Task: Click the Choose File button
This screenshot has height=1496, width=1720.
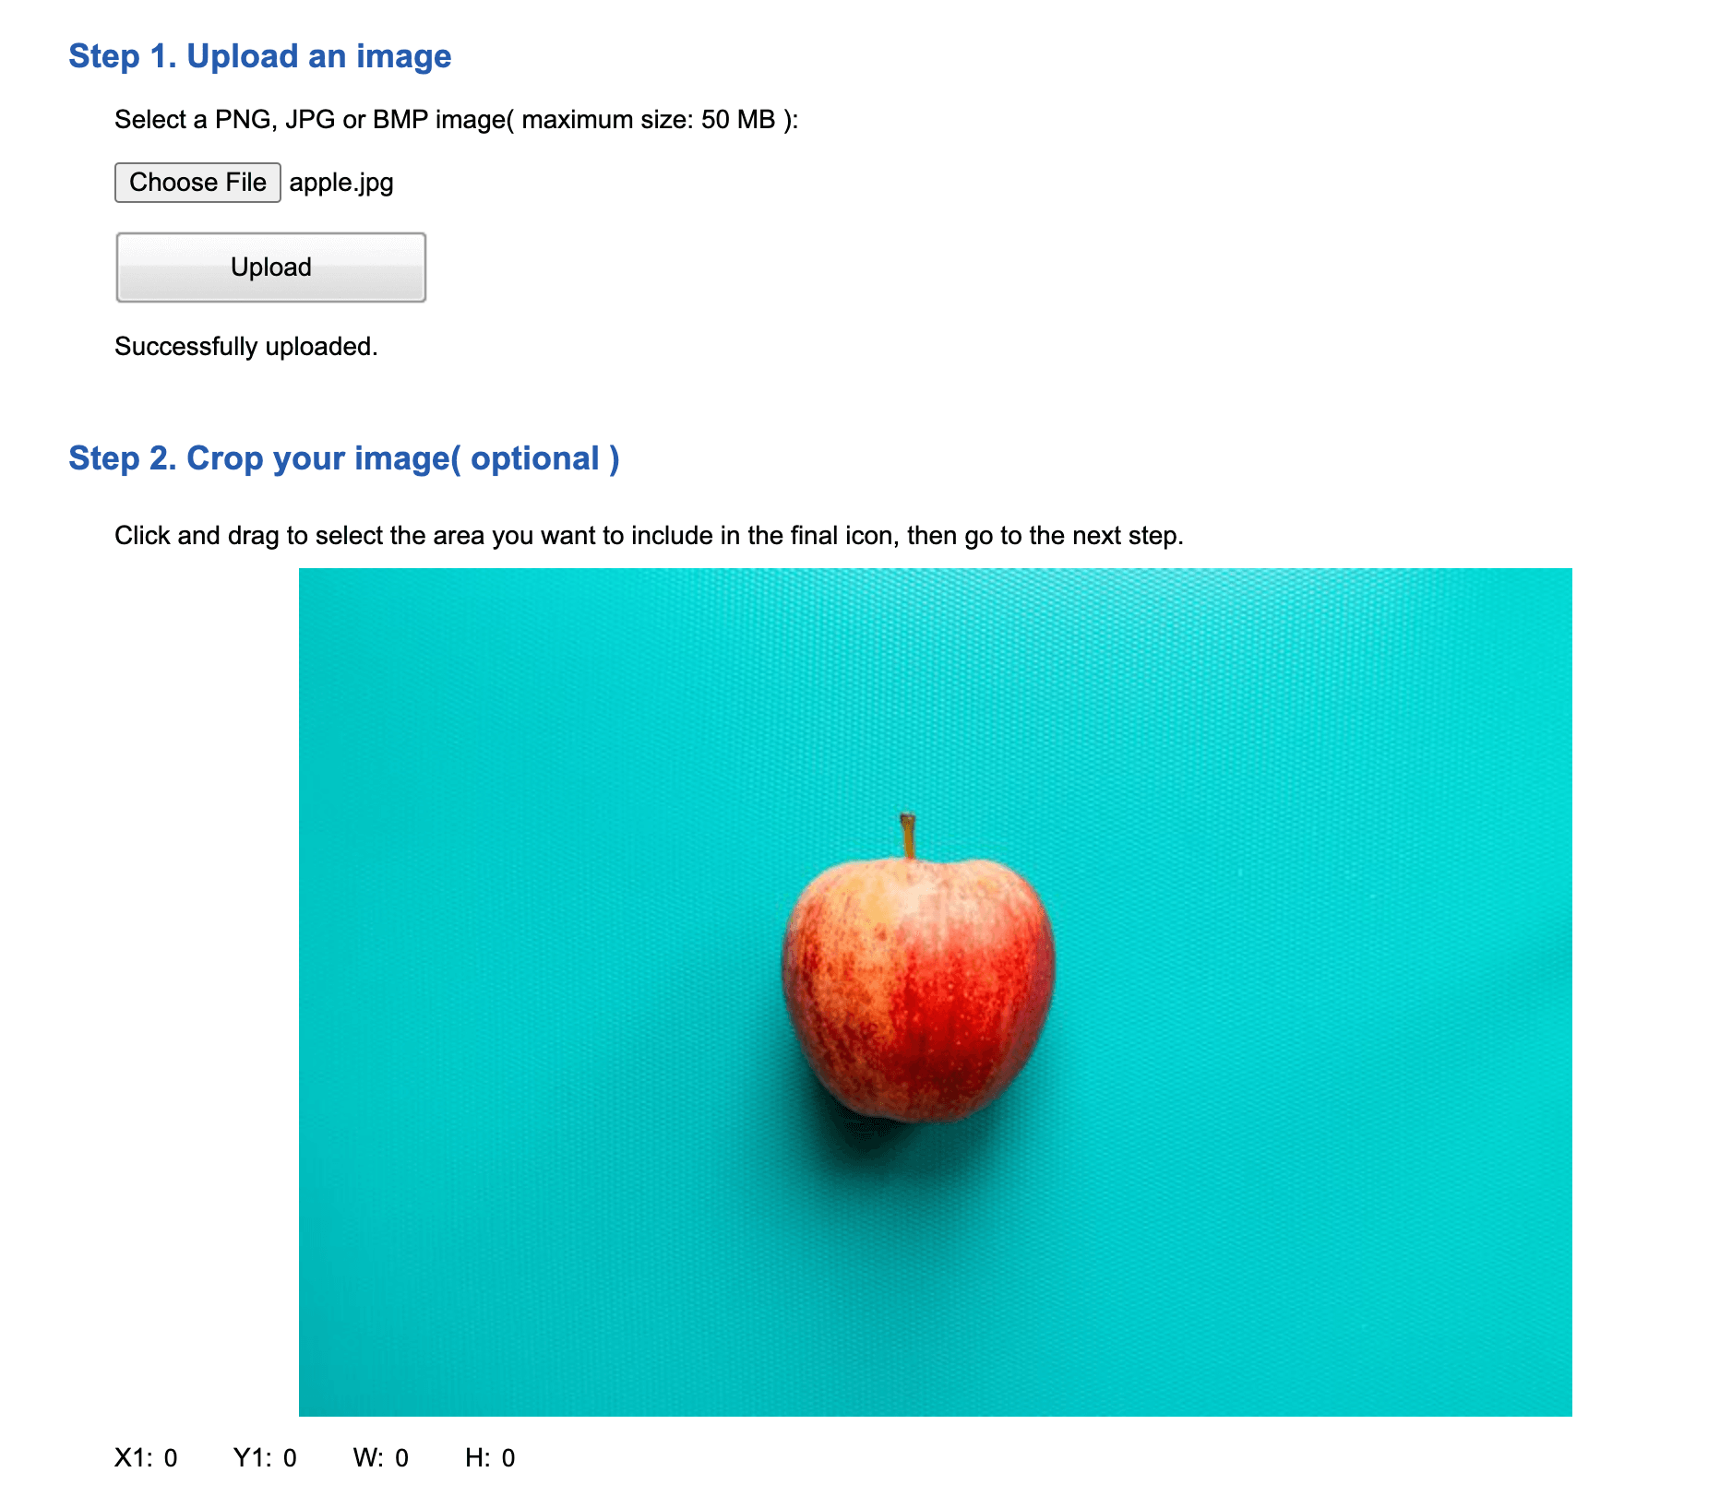Action: coord(197,183)
